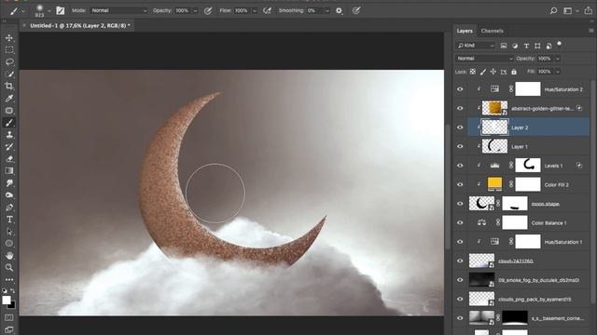Viewport: 597px width, 335px height.
Task: Select the Crop tool
Action: 9,87
